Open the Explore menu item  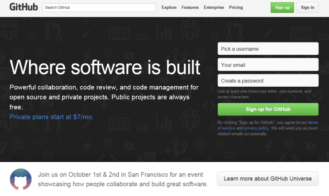[x=169, y=8]
